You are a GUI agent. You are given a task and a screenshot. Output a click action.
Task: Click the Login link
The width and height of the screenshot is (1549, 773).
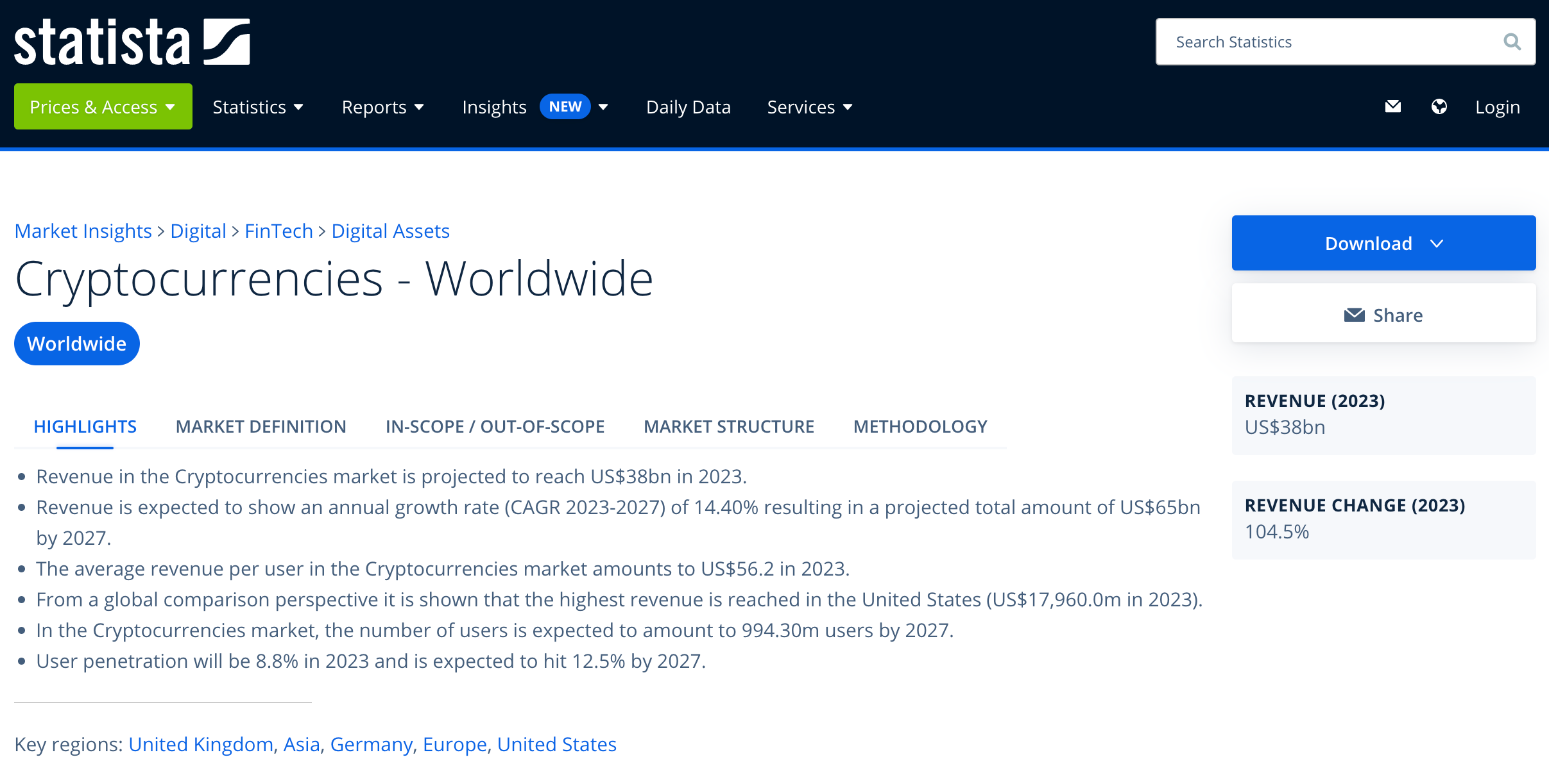pos(1497,107)
